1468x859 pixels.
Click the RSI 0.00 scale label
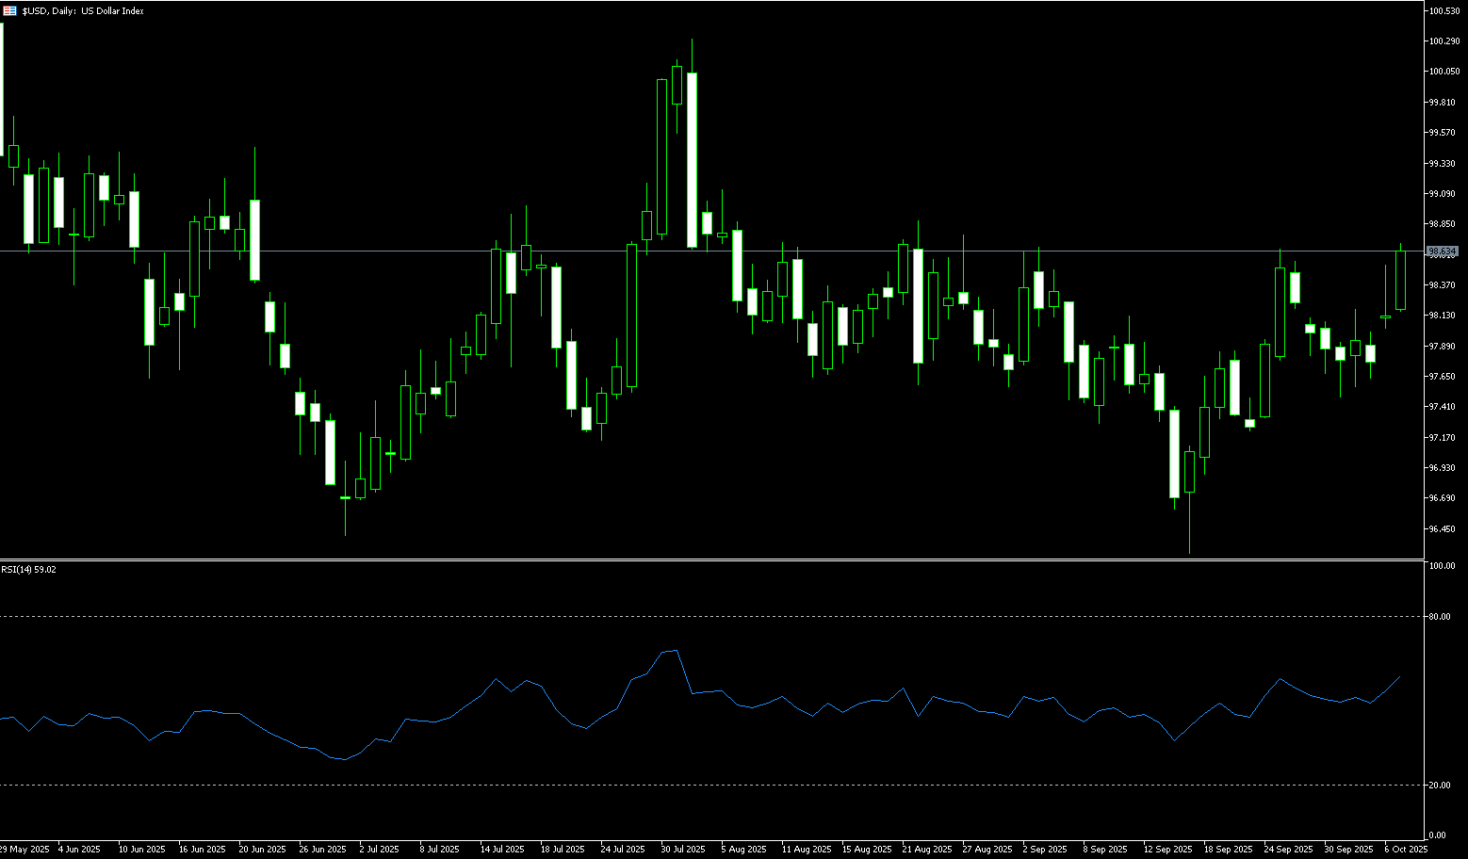click(x=1437, y=835)
